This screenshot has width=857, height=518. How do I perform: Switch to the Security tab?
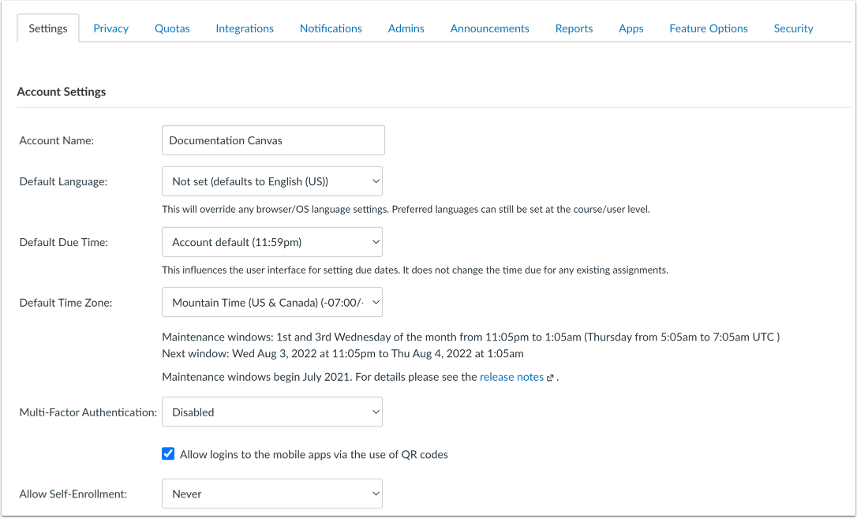[x=794, y=28]
